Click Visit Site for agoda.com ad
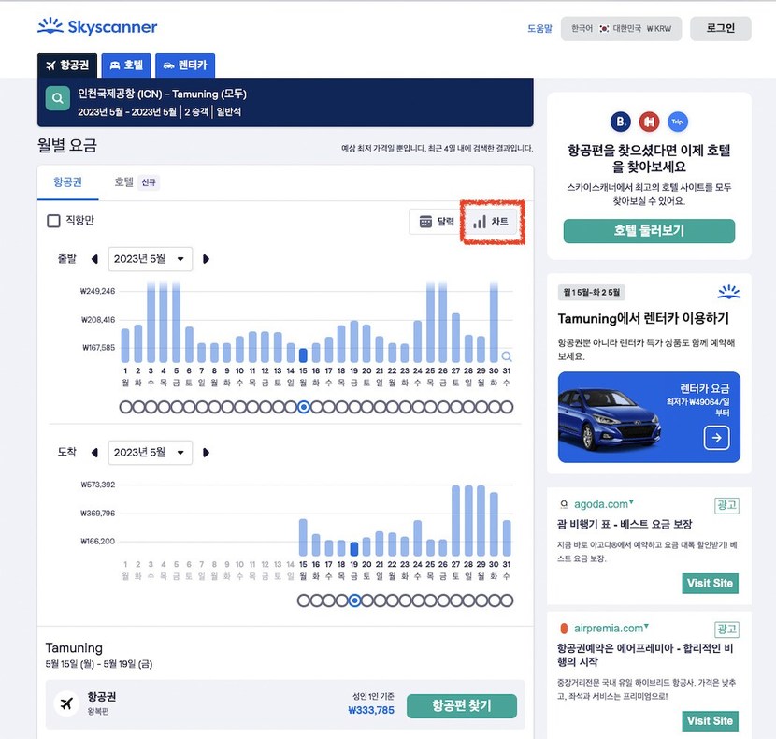The height and width of the screenshot is (739, 776). [710, 584]
